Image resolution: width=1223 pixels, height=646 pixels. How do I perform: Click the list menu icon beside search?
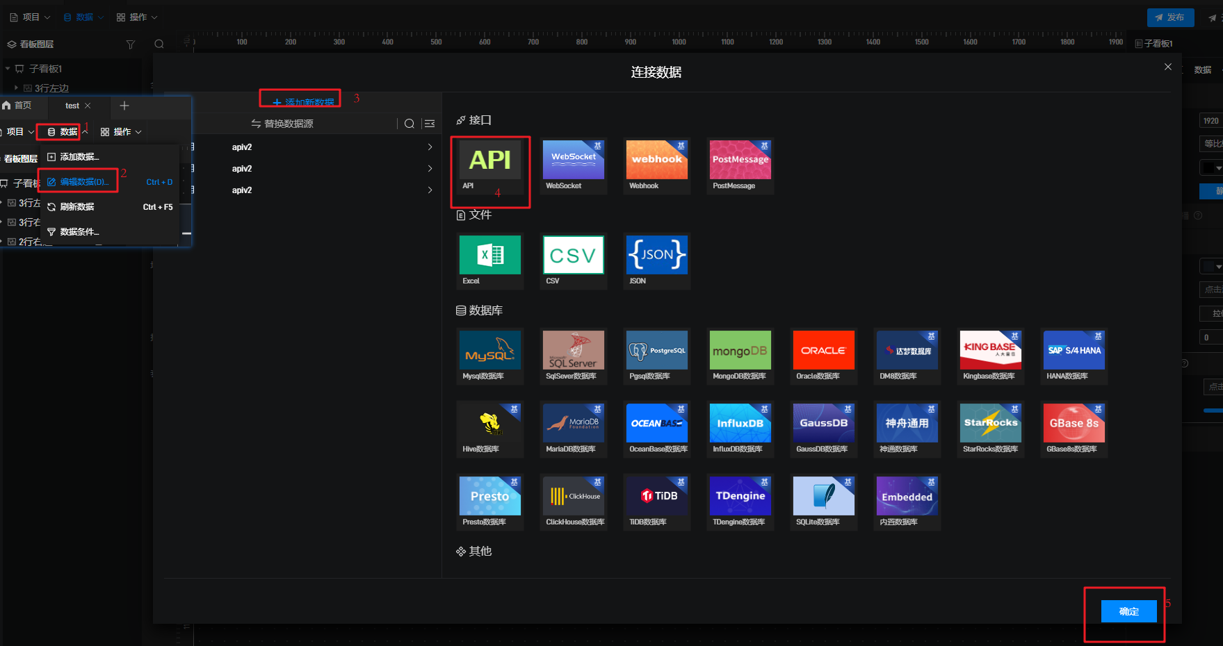(x=430, y=124)
